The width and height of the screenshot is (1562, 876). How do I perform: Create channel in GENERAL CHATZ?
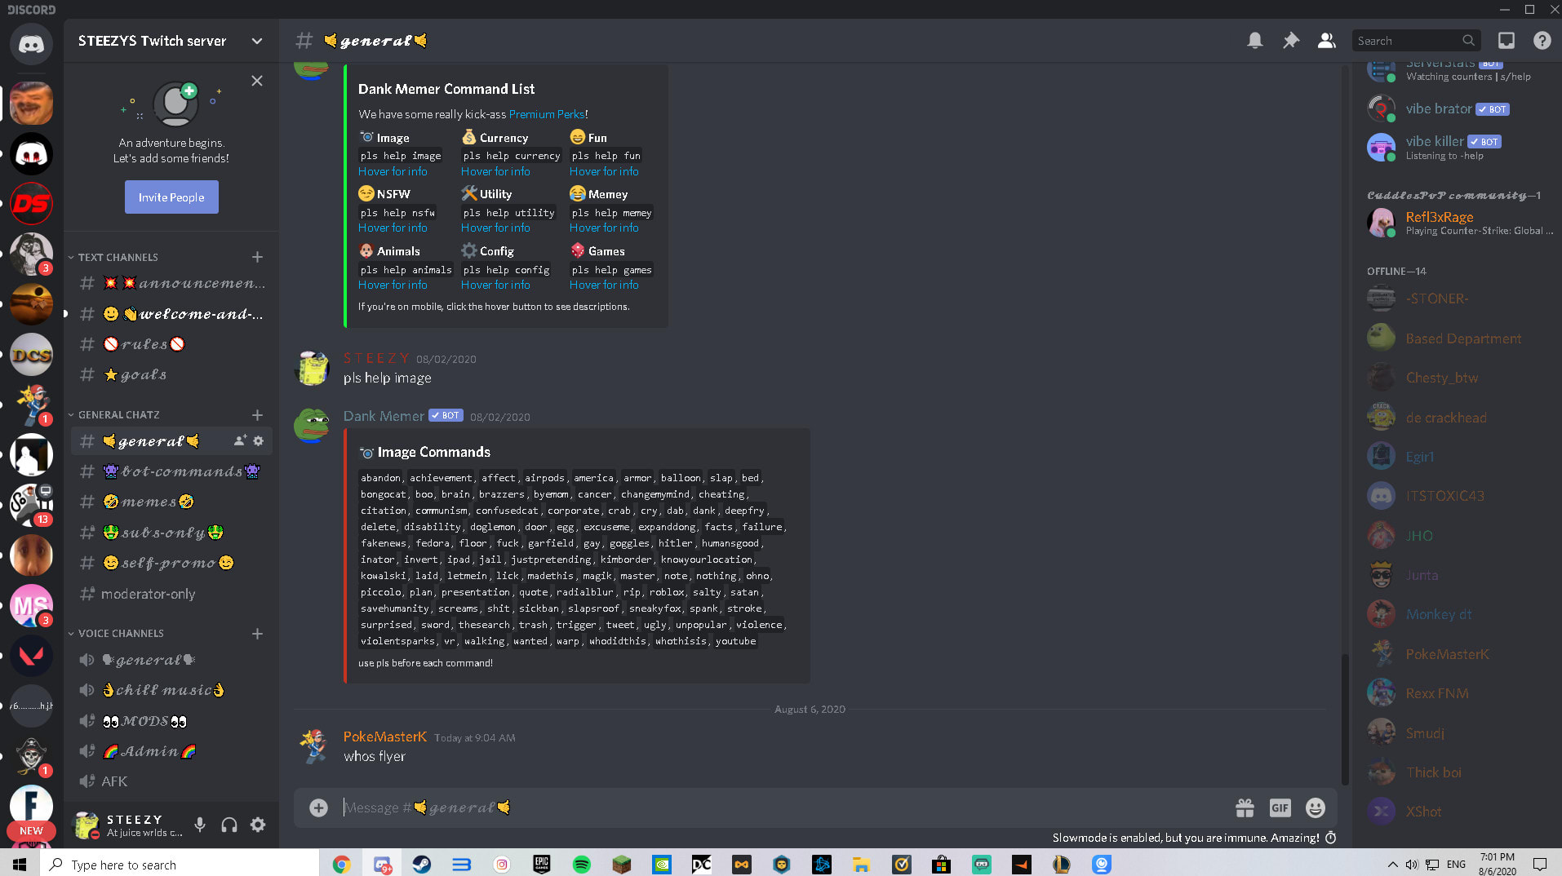257,414
